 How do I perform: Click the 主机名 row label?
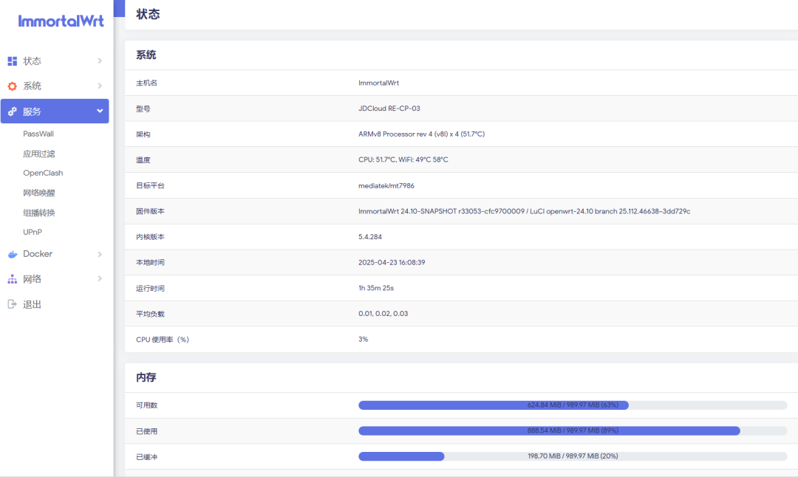(146, 83)
